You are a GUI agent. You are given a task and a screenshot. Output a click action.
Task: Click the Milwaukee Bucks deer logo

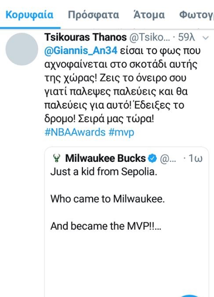tap(57, 158)
